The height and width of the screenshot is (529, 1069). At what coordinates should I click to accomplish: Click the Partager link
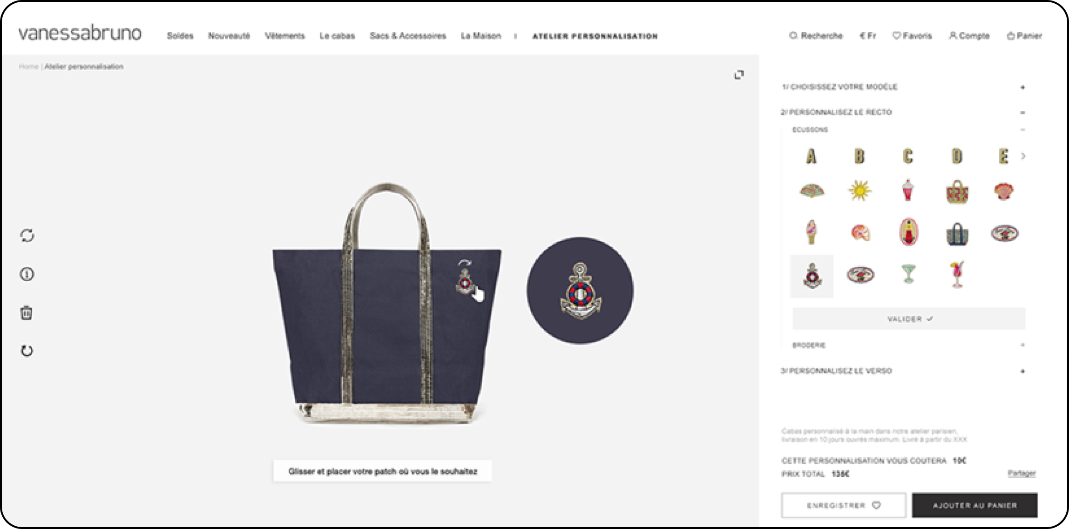click(1022, 473)
